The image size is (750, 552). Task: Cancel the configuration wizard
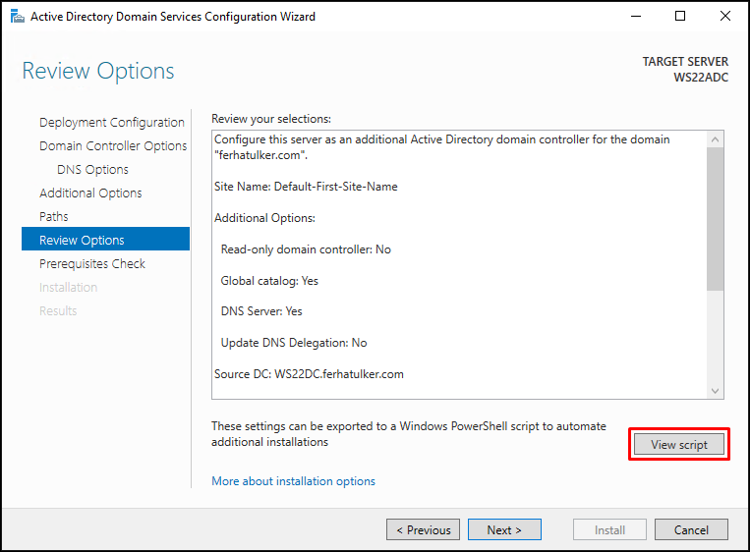(691, 529)
